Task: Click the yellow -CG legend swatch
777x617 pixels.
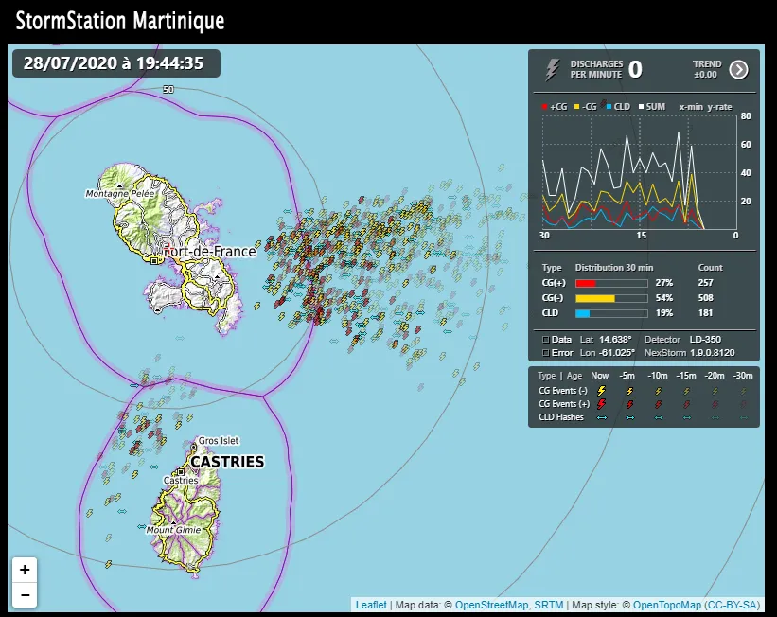Action: 576,107
